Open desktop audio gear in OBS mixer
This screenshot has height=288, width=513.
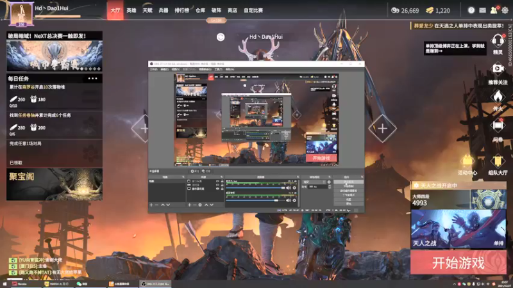coord(294,200)
